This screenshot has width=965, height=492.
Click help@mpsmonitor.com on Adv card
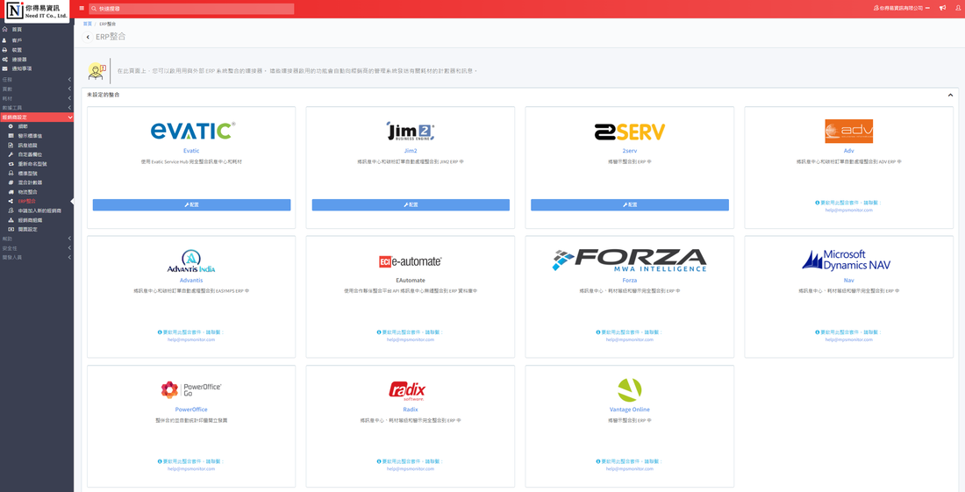click(x=848, y=210)
